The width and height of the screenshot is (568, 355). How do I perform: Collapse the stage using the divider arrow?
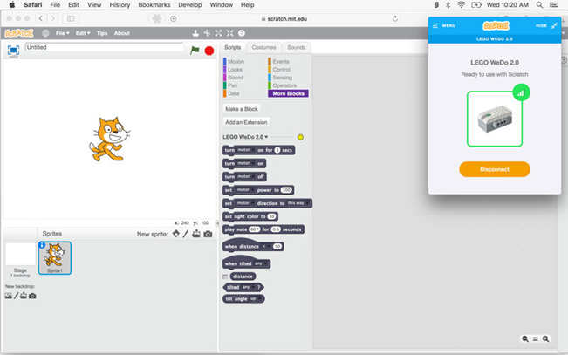(217, 223)
